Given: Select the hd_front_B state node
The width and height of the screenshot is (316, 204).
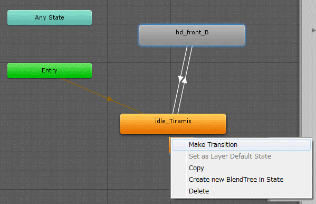Looking at the screenshot, I should pos(192,35).
